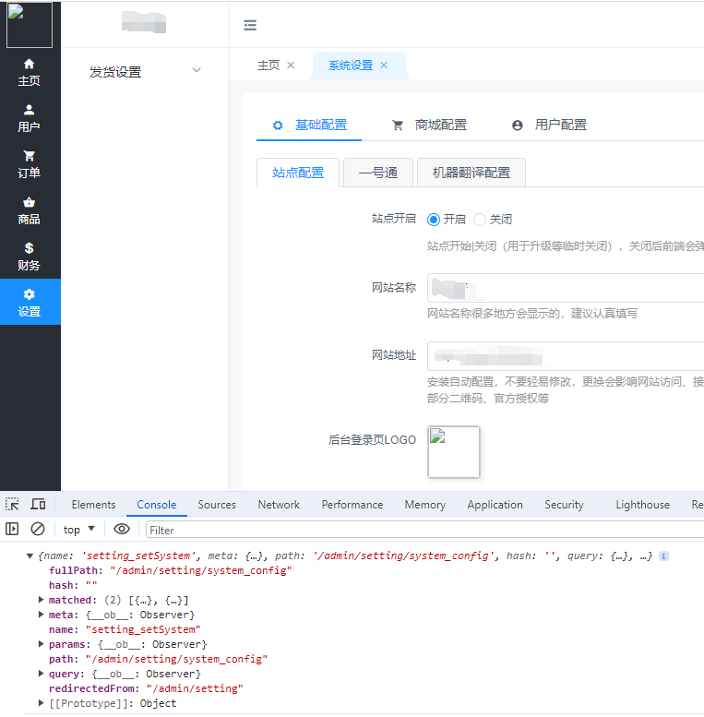
Task: Expand the meta Observer entry
Action: point(41,615)
